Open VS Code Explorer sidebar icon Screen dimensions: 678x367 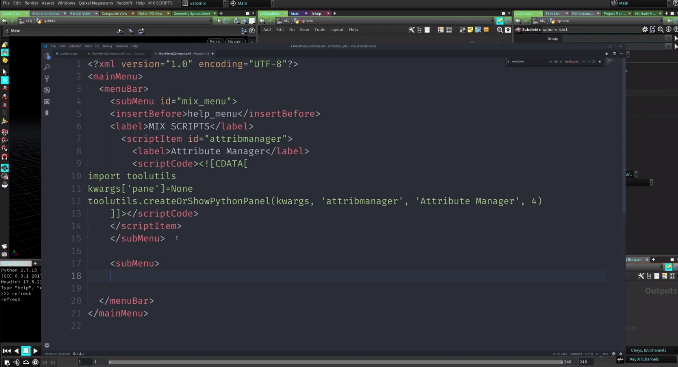(x=47, y=56)
